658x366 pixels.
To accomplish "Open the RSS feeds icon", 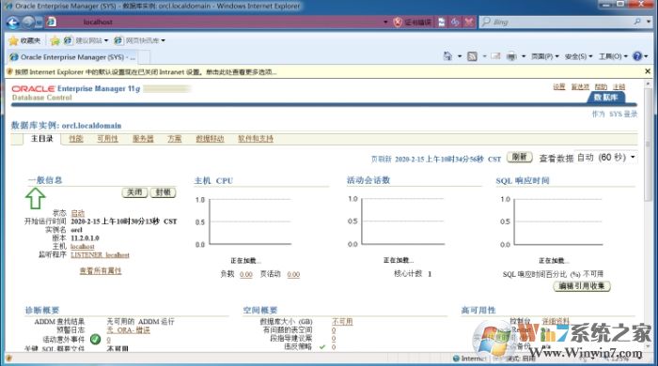I will point(472,56).
